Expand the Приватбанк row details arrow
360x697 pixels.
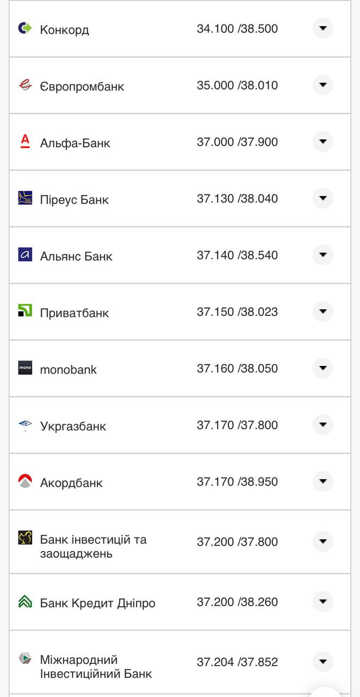click(x=323, y=311)
